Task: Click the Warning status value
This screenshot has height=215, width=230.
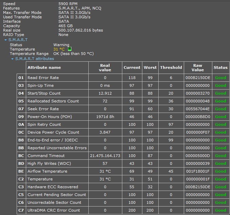Action: point(61,45)
